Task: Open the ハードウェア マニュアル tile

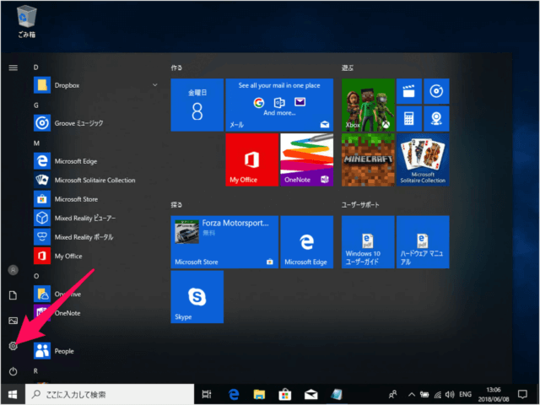Action: click(x=423, y=242)
